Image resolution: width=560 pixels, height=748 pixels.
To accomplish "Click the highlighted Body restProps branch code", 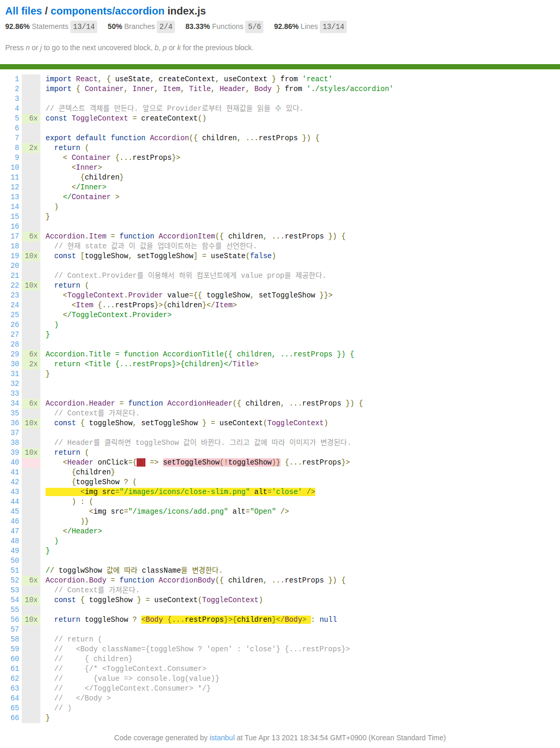I will (226, 620).
